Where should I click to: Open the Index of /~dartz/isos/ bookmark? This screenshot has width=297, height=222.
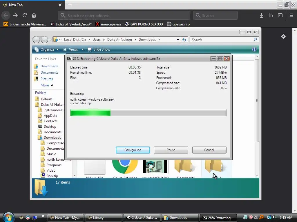[71, 24]
